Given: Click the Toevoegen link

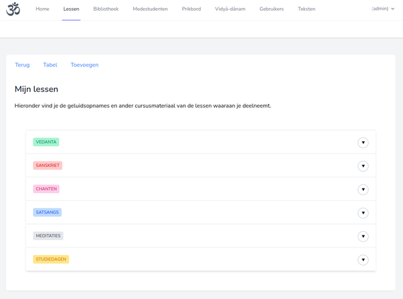Looking at the screenshot, I should click(x=85, y=65).
